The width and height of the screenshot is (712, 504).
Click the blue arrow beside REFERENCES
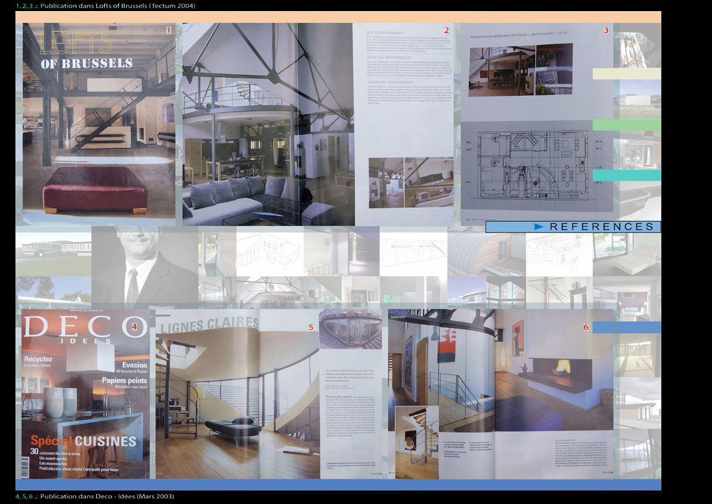pos(538,226)
